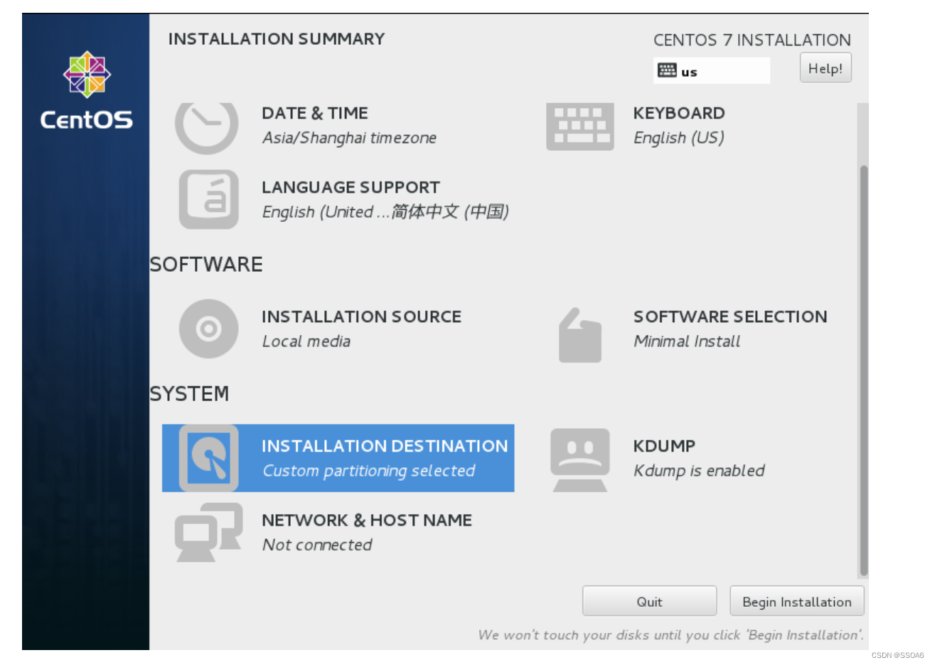Click the Kdump sad-face monitor icon
Image resolution: width=935 pixels, height=665 pixels.
[x=580, y=460]
